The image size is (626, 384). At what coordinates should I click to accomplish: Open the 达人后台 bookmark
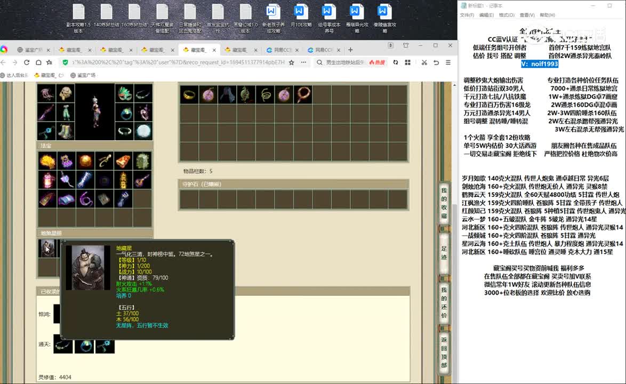pyautogui.click(x=14, y=75)
